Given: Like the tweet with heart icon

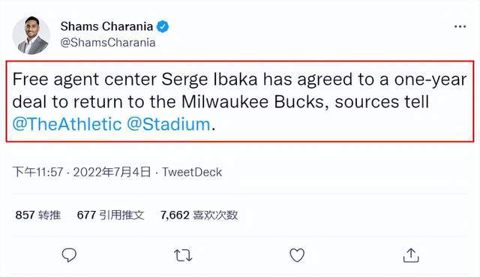Looking at the screenshot, I should coord(297,255).
